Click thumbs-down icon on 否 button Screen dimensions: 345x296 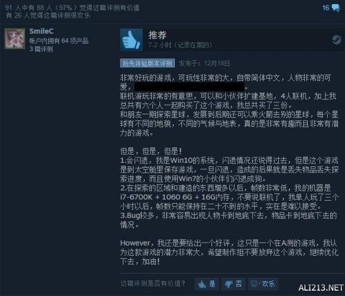[229, 284]
